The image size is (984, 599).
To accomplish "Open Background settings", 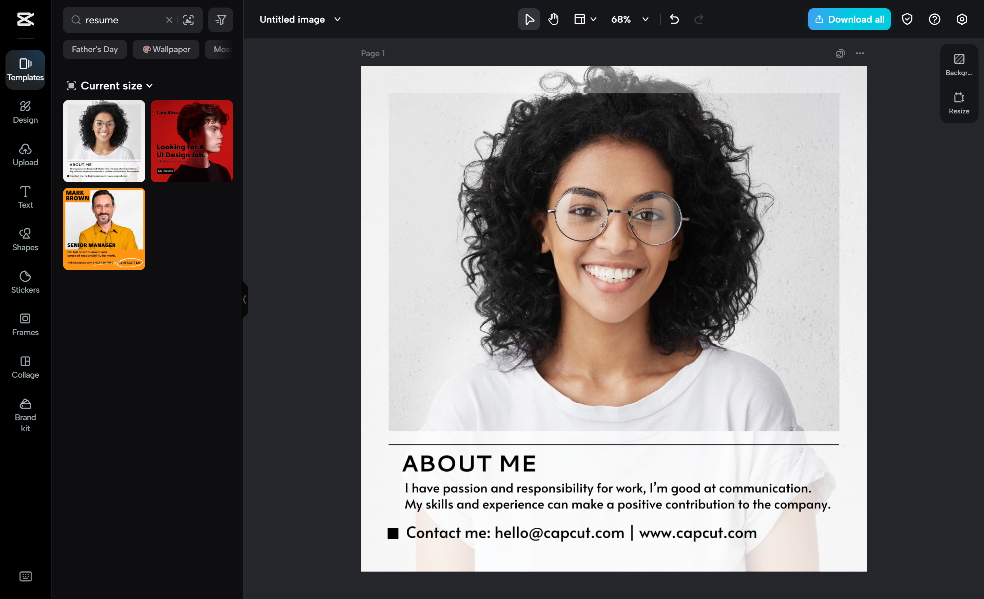I will (x=958, y=64).
